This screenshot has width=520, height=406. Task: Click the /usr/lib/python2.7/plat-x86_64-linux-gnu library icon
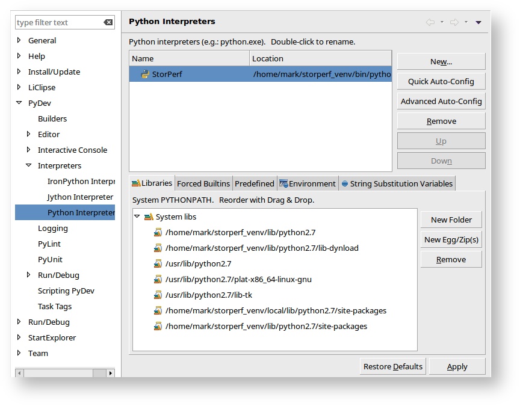point(158,280)
